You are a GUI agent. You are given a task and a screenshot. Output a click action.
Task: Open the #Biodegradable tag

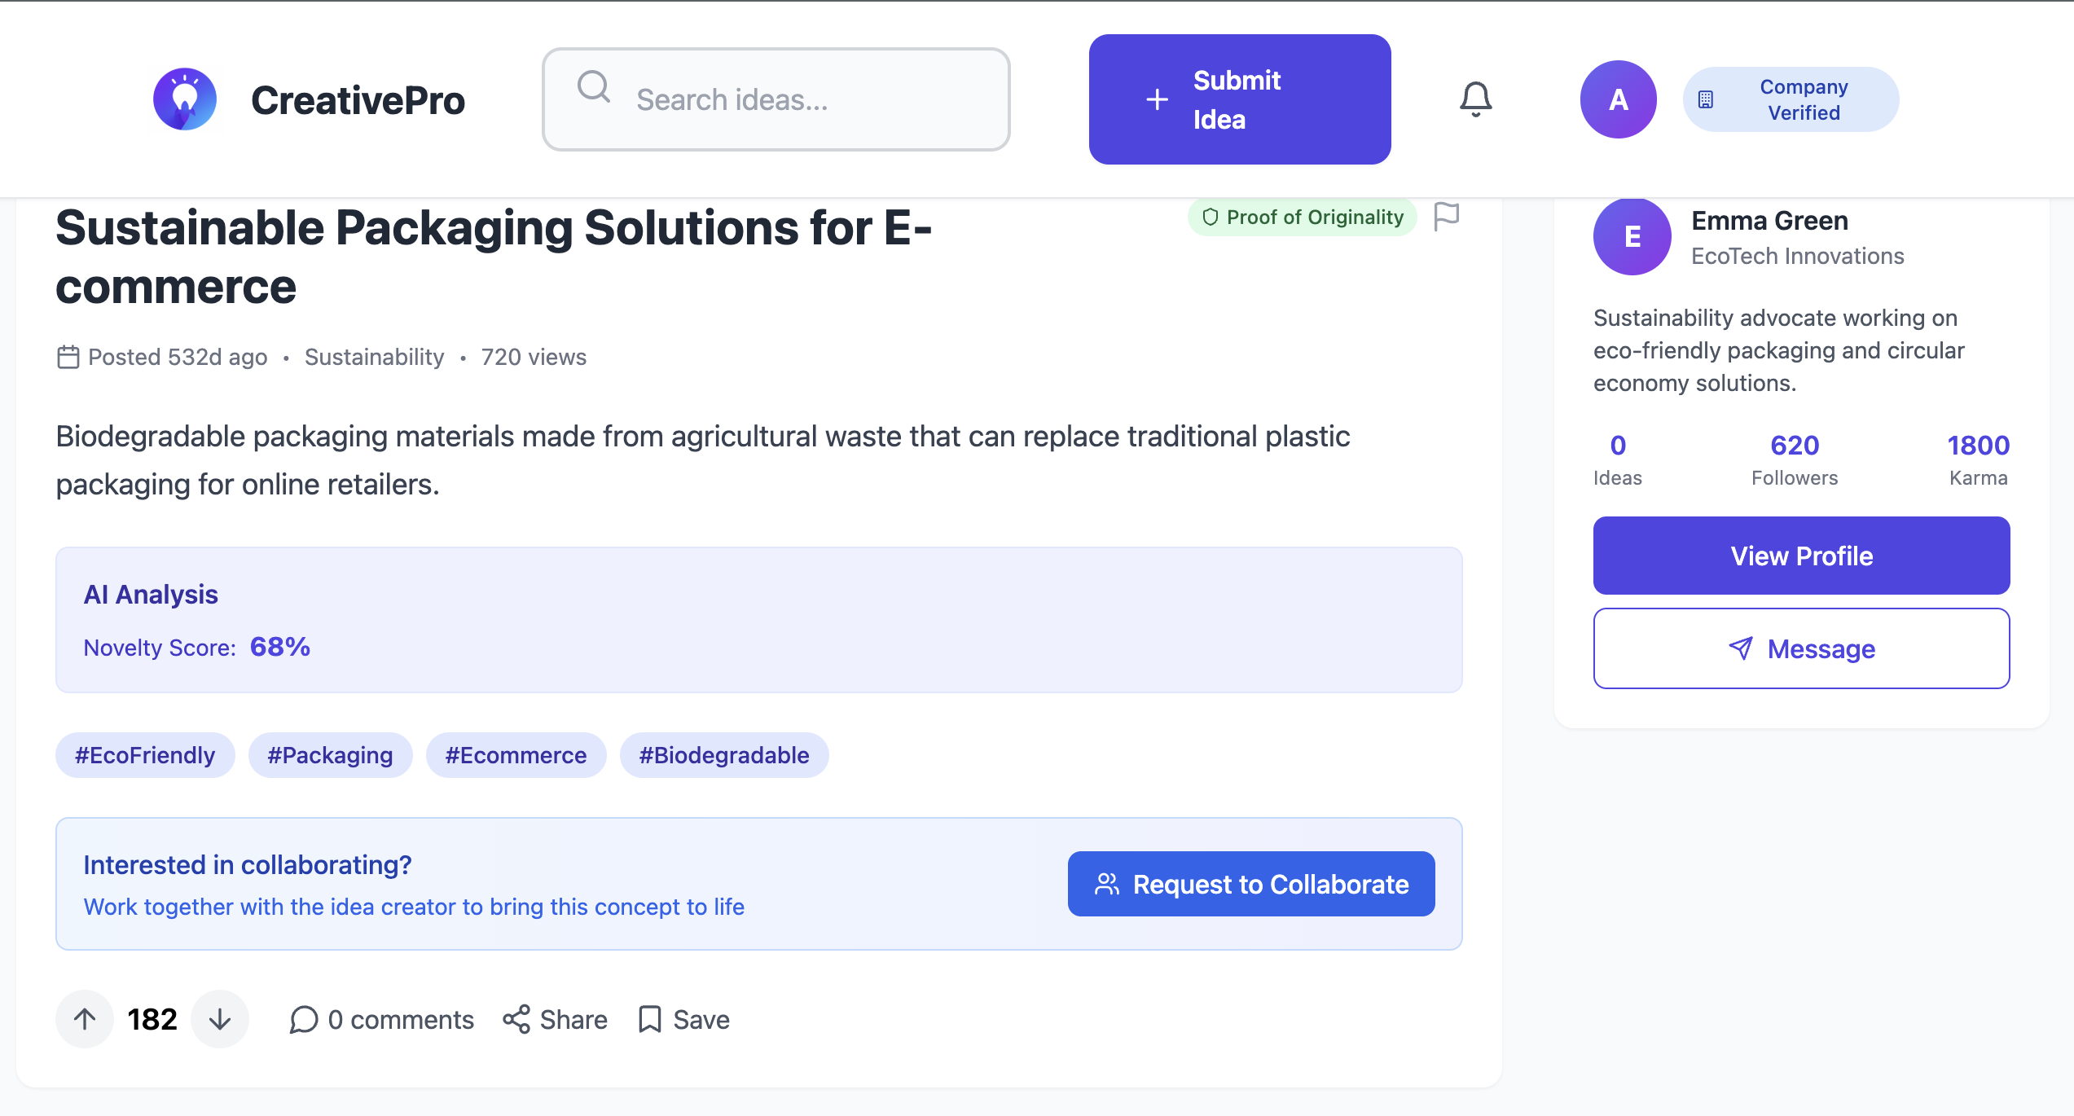pyautogui.click(x=724, y=755)
